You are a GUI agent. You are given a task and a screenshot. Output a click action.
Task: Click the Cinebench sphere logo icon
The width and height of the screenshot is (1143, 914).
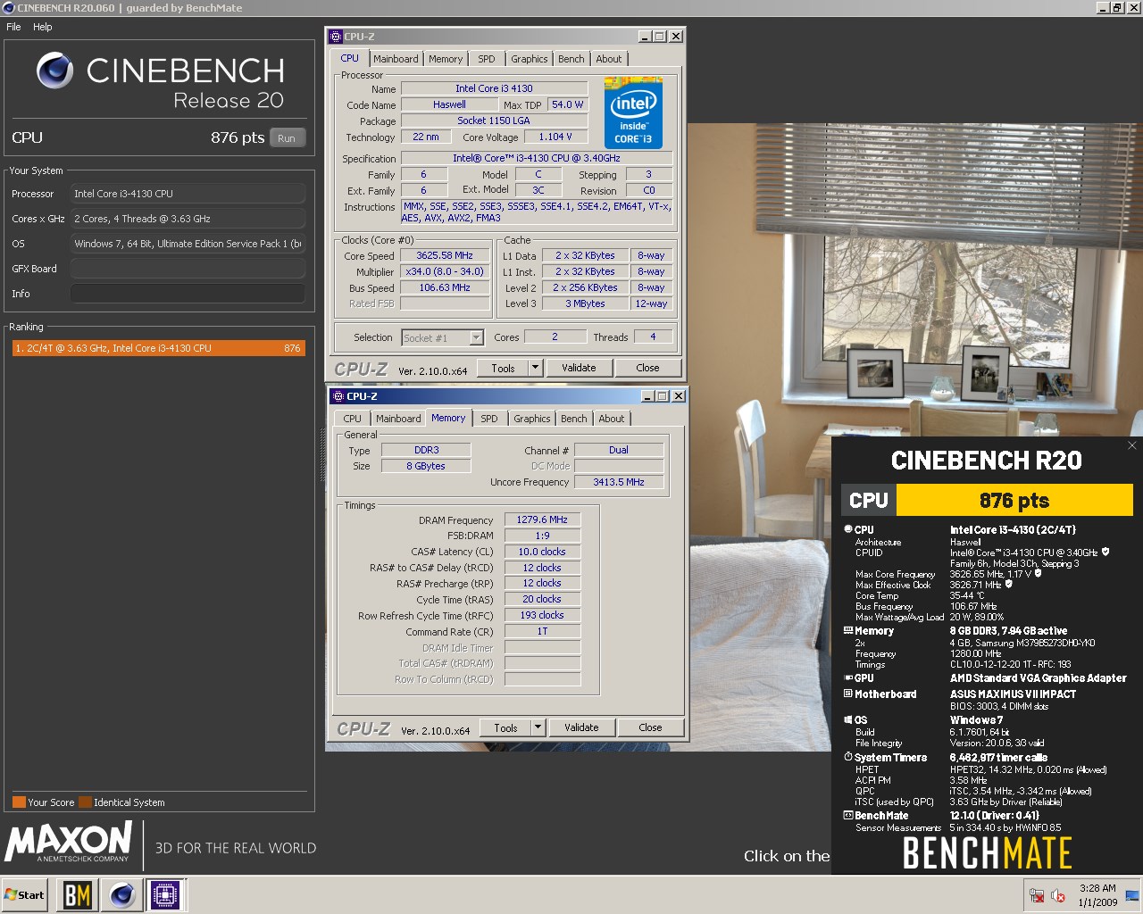(x=55, y=71)
